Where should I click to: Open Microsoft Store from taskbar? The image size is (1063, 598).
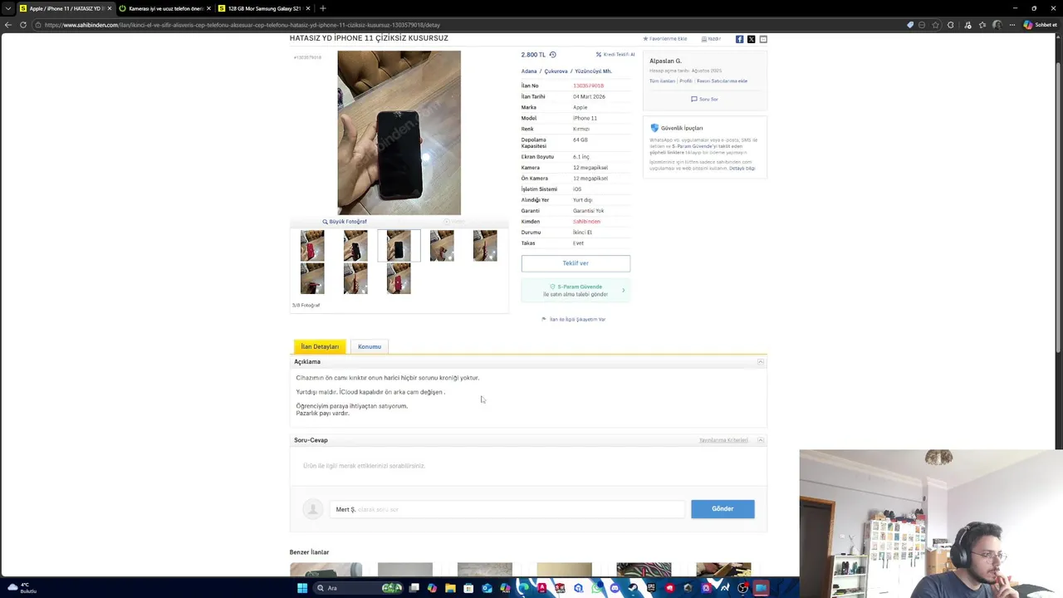coord(468,588)
